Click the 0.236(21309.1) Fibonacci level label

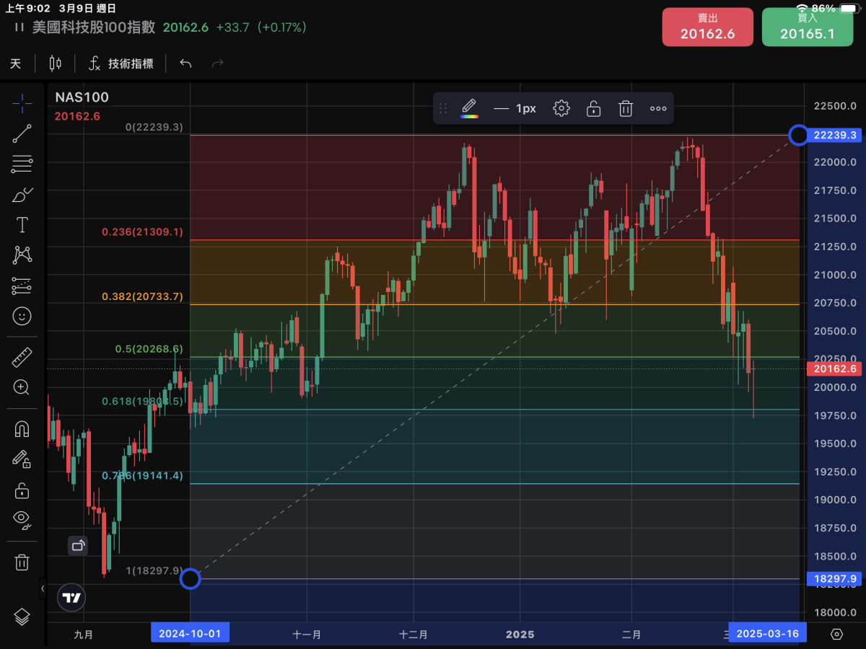[142, 232]
